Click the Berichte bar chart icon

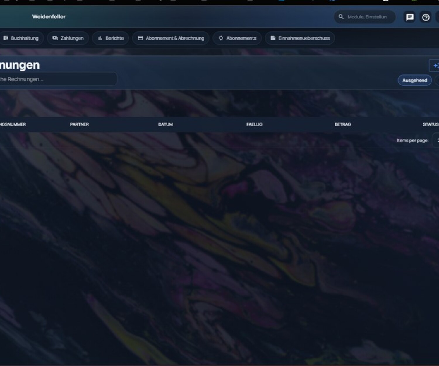[100, 38]
